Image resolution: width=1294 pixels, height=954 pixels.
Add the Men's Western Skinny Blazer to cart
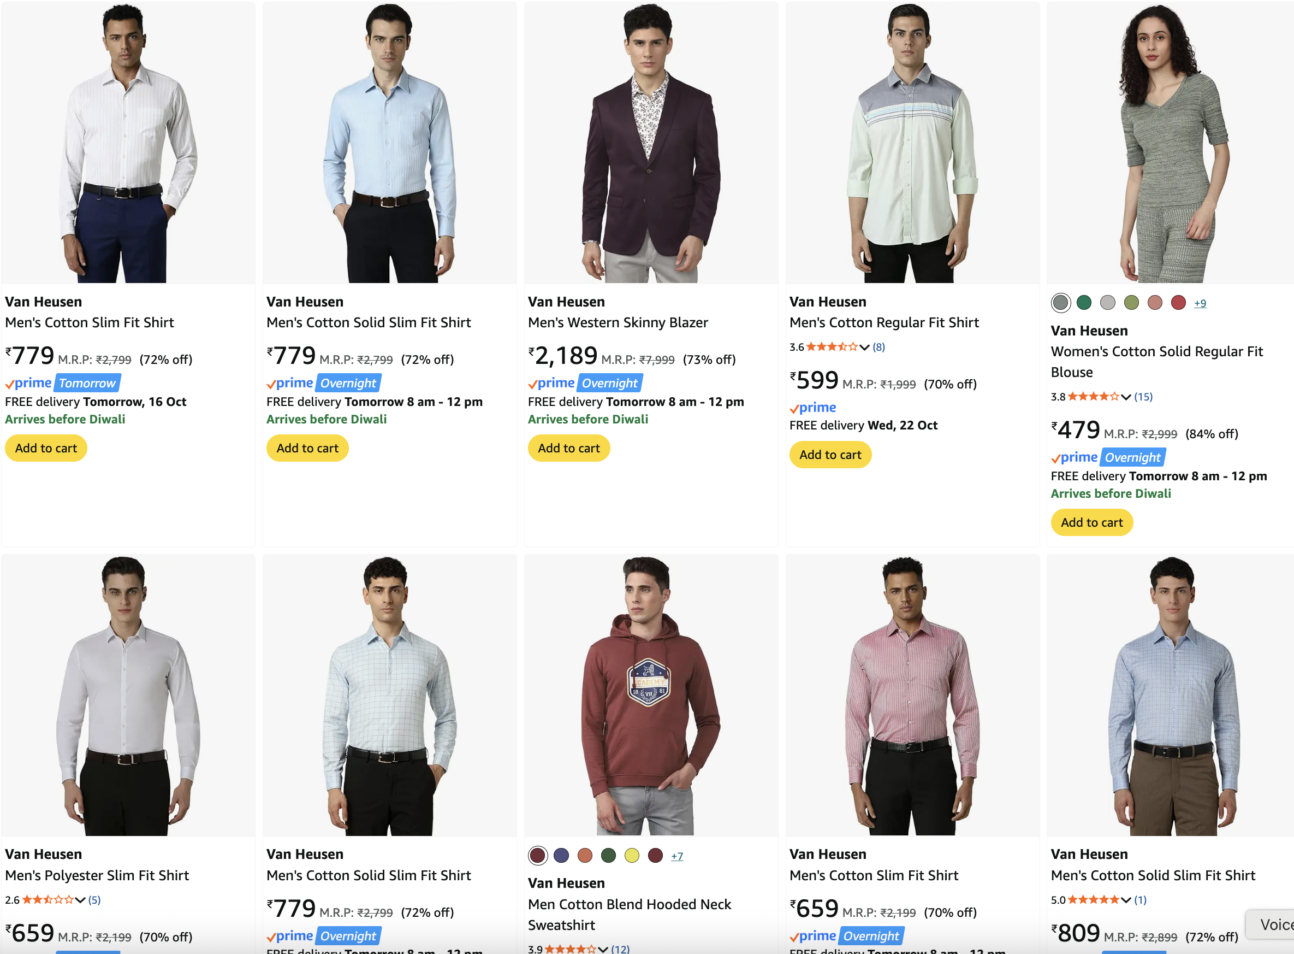[568, 448]
